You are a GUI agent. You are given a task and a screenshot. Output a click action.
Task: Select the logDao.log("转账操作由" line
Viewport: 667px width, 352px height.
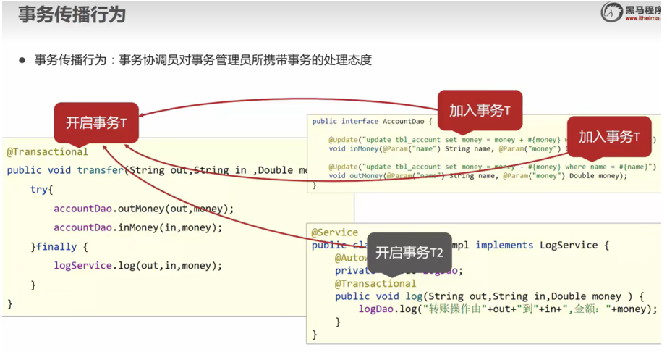(x=508, y=309)
